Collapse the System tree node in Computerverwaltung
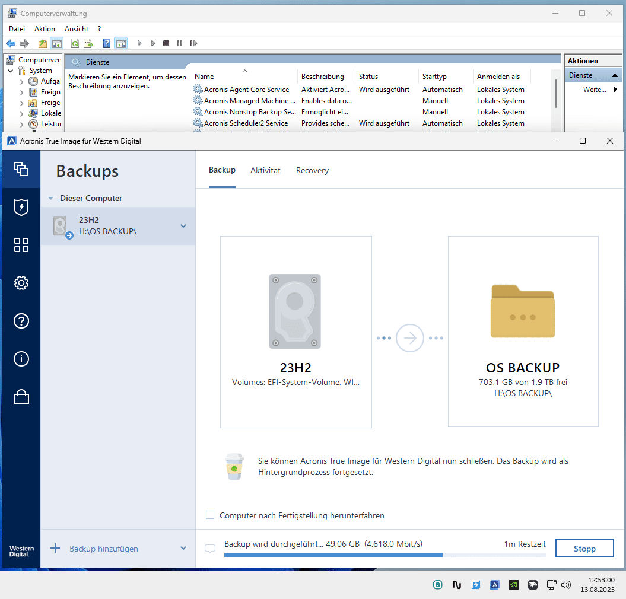This screenshot has width=626, height=599. tap(11, 71)
